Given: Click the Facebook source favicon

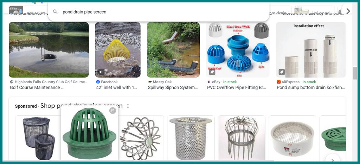Looking at the screenshot, I should click(98, 82).
